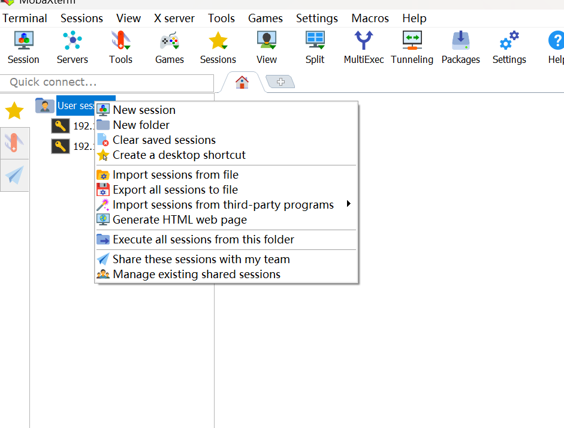Open the Games menu in menu bar

coord(266,19)
